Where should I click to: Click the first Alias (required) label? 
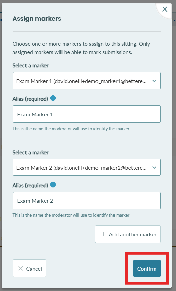[x=30, y=99]
